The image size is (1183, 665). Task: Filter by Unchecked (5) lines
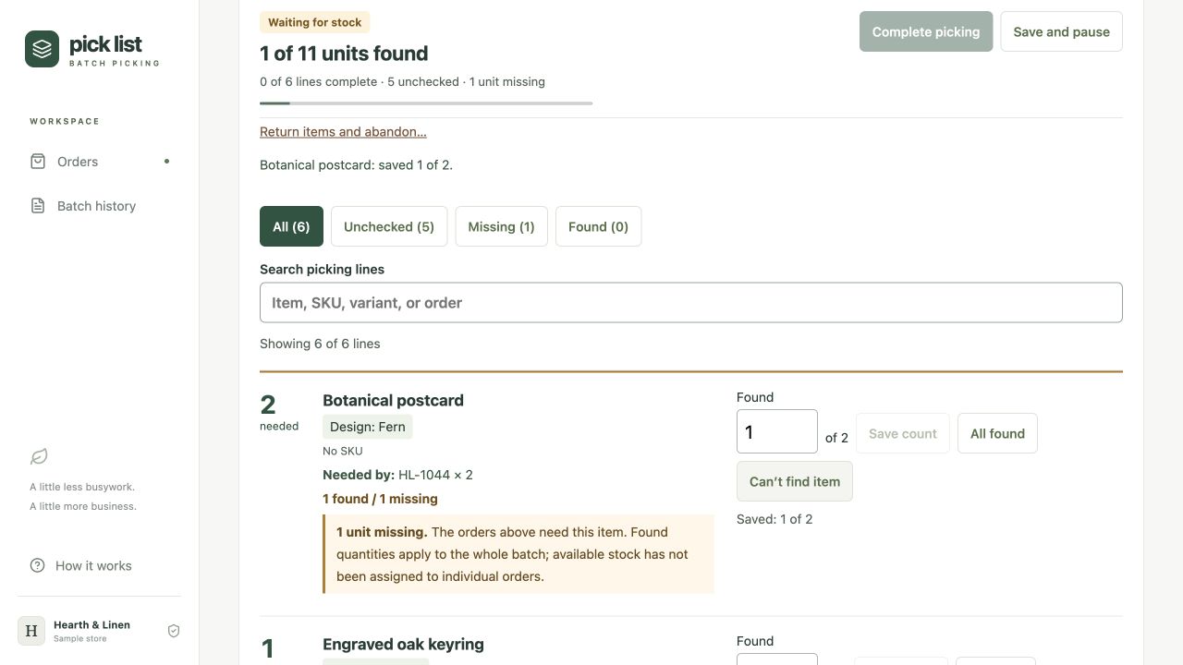point(389,226)
